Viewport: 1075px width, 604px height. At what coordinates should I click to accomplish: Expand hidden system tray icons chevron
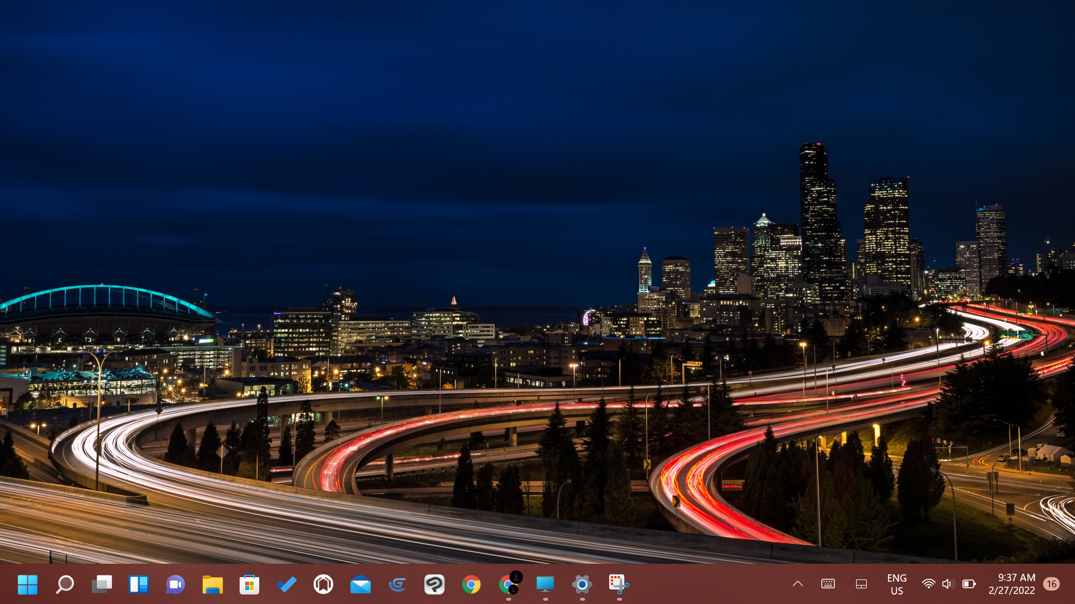[798, 584]
